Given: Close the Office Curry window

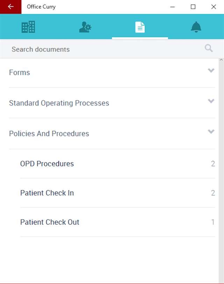Looking at the screenshot, I should click(x=214, y=7).
